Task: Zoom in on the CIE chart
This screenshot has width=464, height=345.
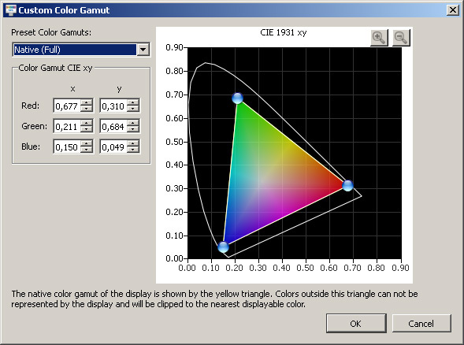Action: tap(379, 38)
